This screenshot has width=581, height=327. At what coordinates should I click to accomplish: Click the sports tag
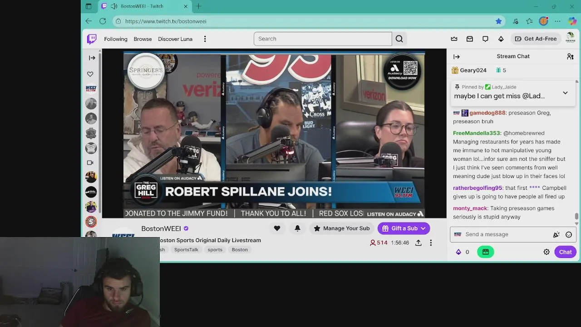coord(215,250)
